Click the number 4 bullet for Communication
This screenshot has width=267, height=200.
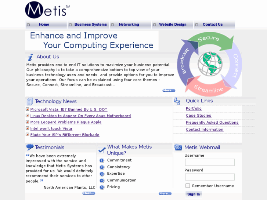click(102, 181)
